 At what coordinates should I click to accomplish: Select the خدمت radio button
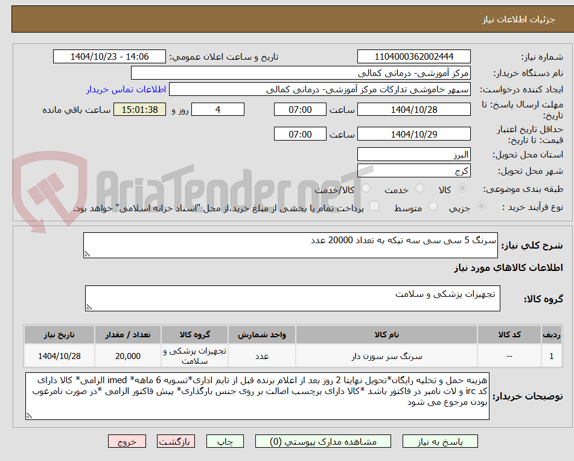click(x=419, y=188)
